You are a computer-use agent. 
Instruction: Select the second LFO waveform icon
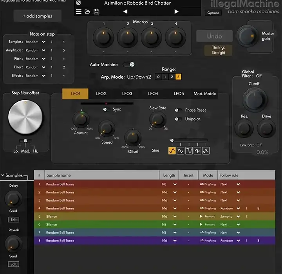[x=181, y=151]
